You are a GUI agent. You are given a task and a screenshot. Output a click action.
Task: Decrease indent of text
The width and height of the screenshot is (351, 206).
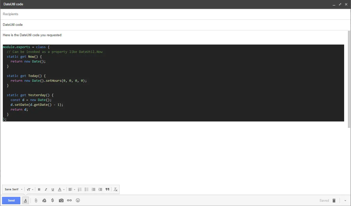93,189
